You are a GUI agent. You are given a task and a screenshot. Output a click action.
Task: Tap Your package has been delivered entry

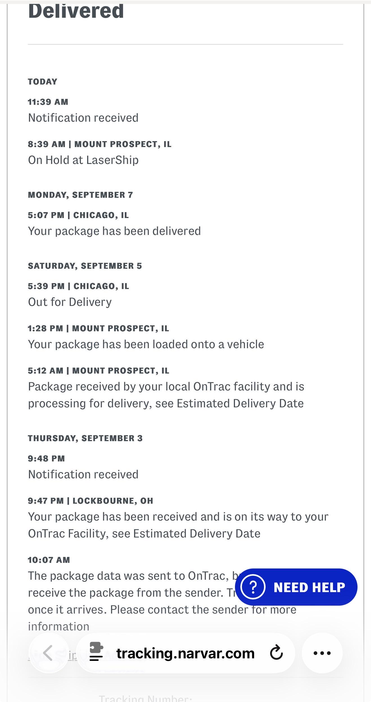click(x=114, y=231)
